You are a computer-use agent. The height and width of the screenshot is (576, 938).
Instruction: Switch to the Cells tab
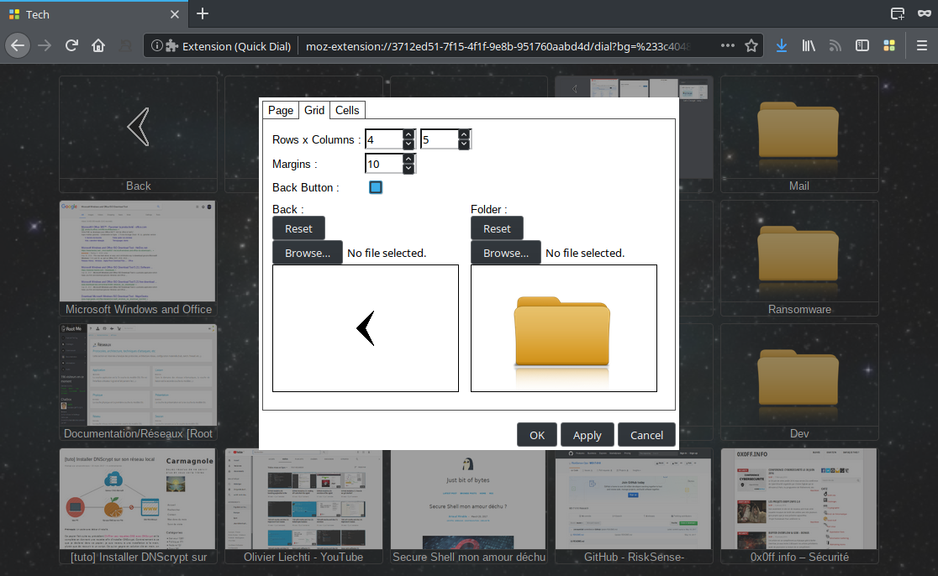point(347,110)
